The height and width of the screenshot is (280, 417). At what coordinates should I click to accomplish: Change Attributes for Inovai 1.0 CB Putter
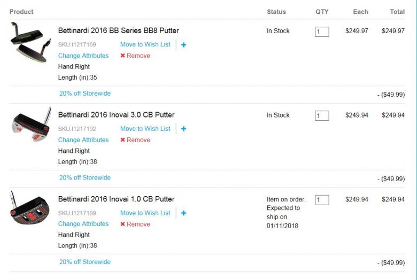pyautogui.click(x=83, y=224)
